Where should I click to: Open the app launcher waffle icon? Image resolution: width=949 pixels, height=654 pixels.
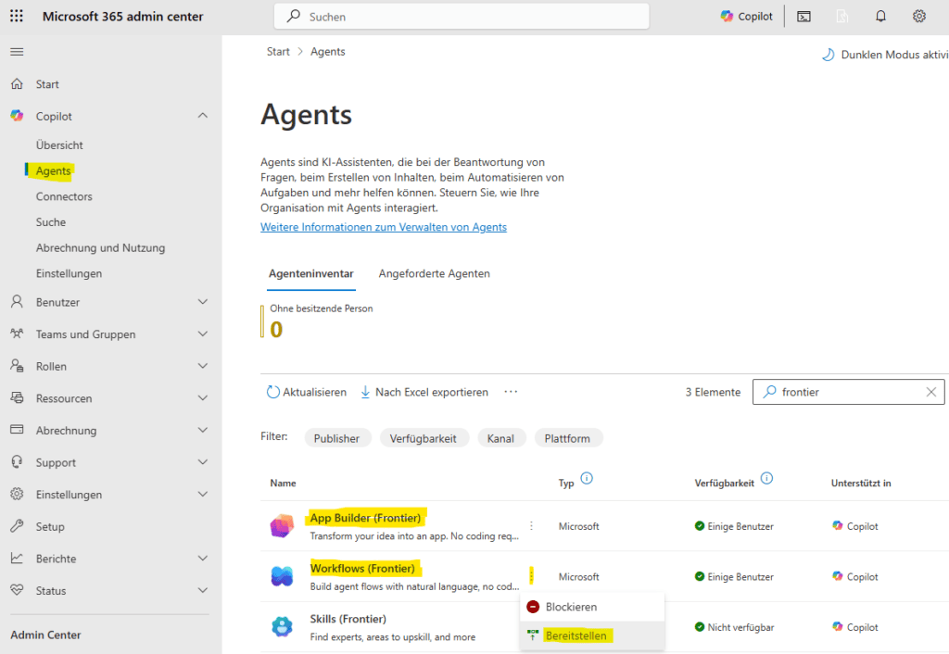coord(17,17)
